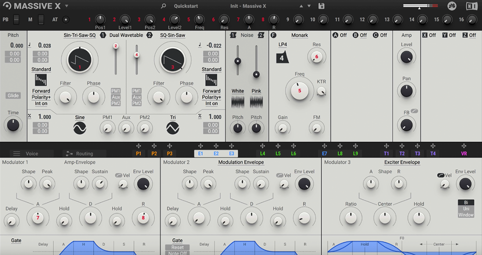Click oscillator 2 Standard mode bars icon

pyautogui.click(x=211, y=80)
